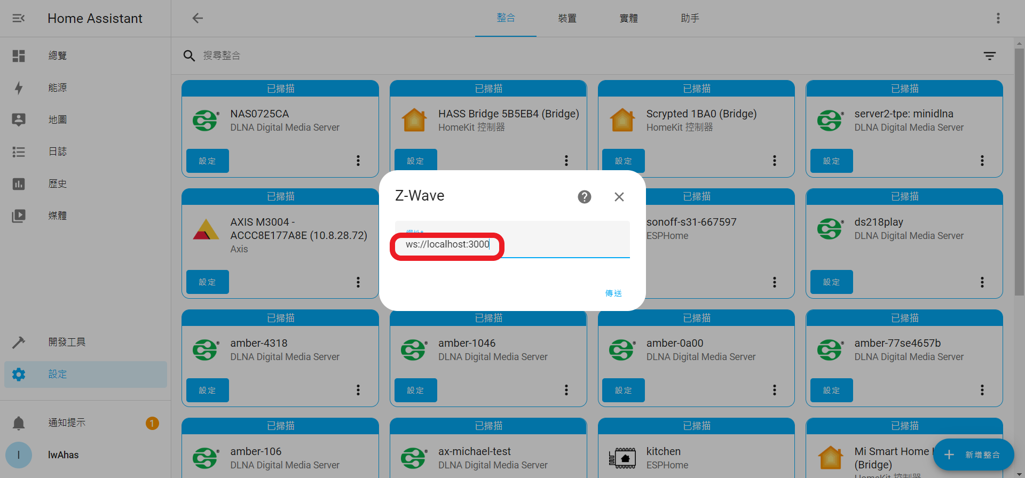Open HASS Bridge card three-dot menu
This screenshot has width=1025, height=478.
click(x=566, y=161)
